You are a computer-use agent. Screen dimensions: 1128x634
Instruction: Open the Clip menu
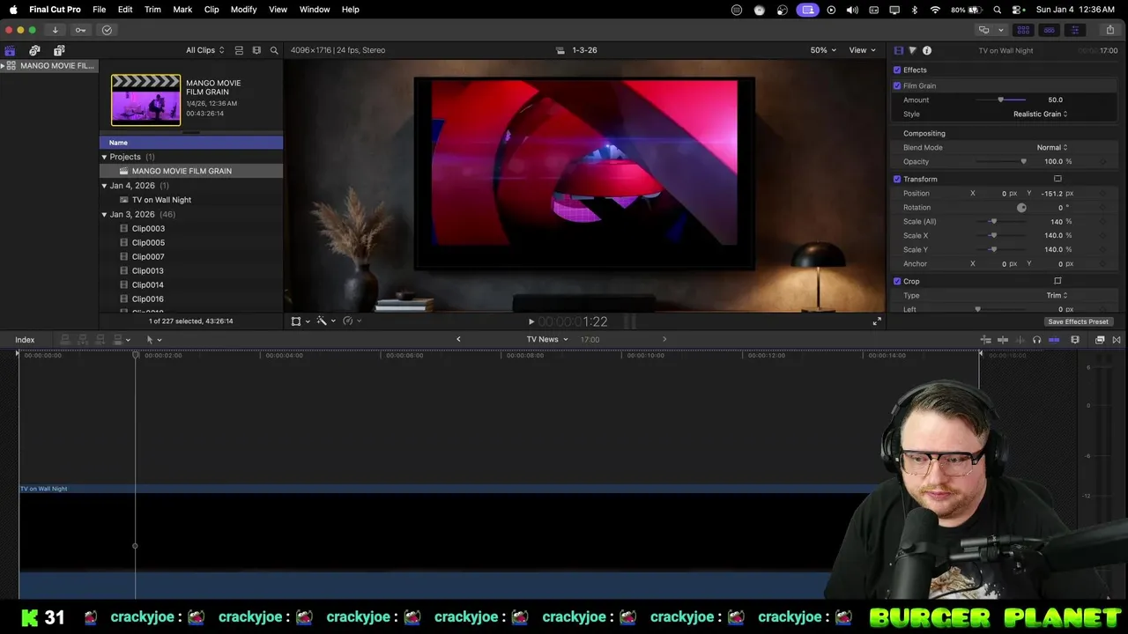click(x=211, y=10)
